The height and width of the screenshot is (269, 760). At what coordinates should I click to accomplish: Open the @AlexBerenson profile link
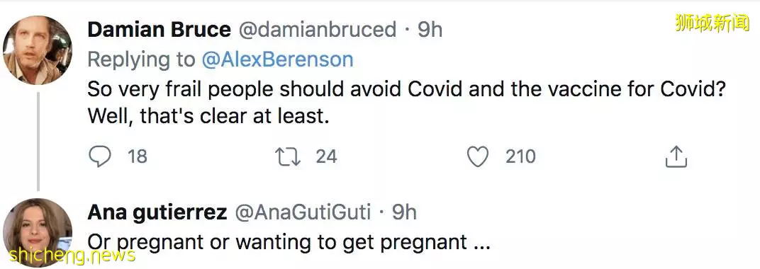pos(278,59)
